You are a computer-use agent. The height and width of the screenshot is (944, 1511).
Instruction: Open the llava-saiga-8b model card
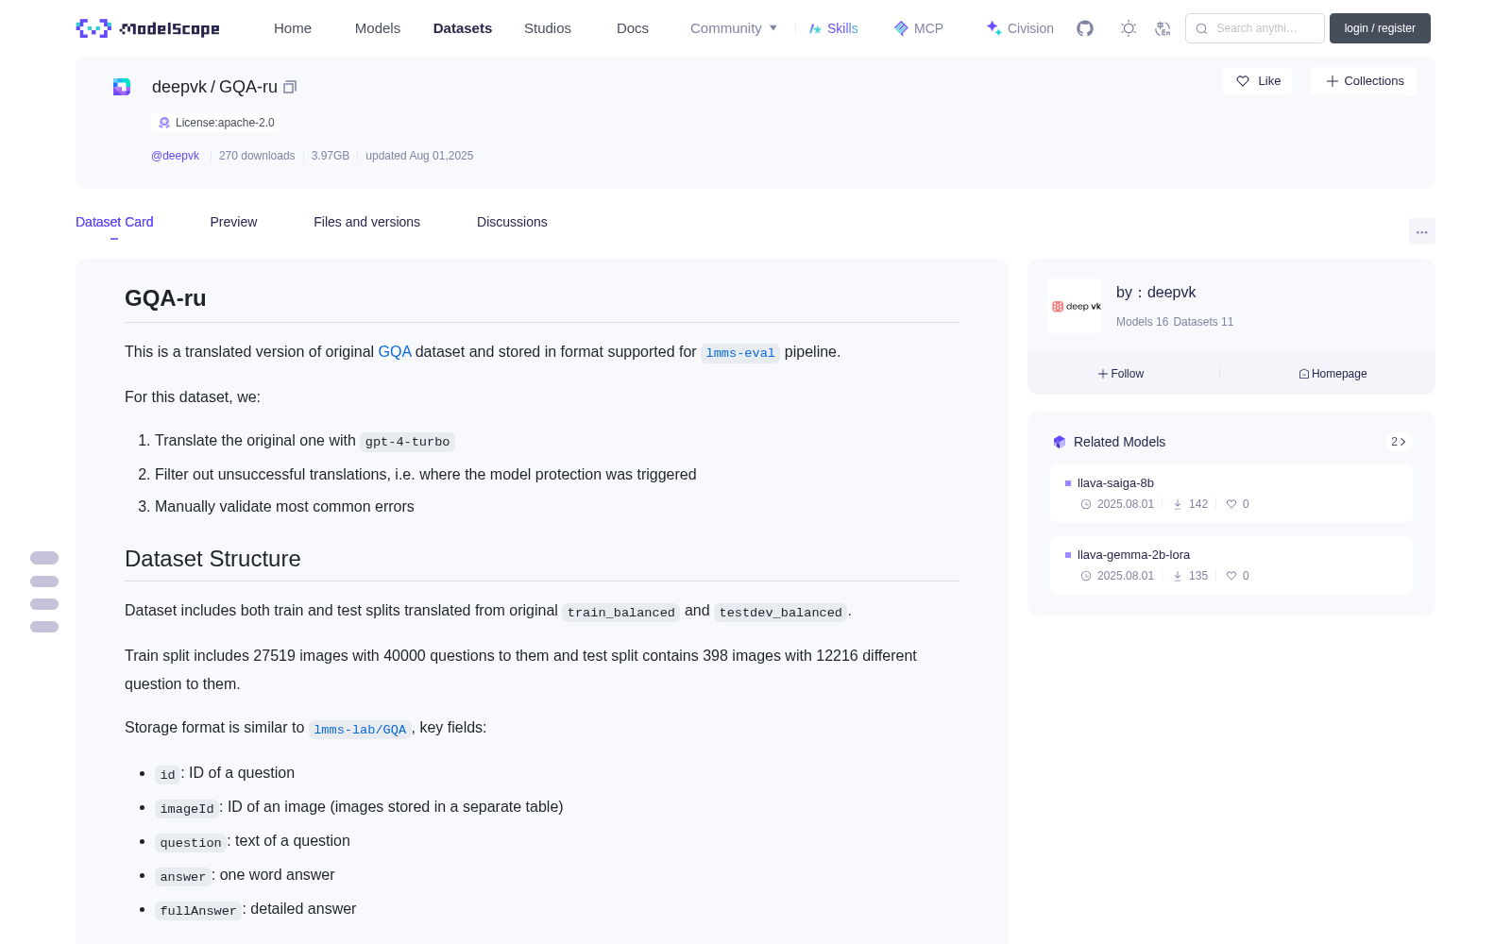[1231, 494]
